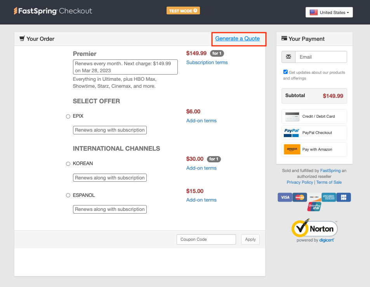Click the Premier description text
The width and height of the screenshot is (370, 287).
coord(115,83)
